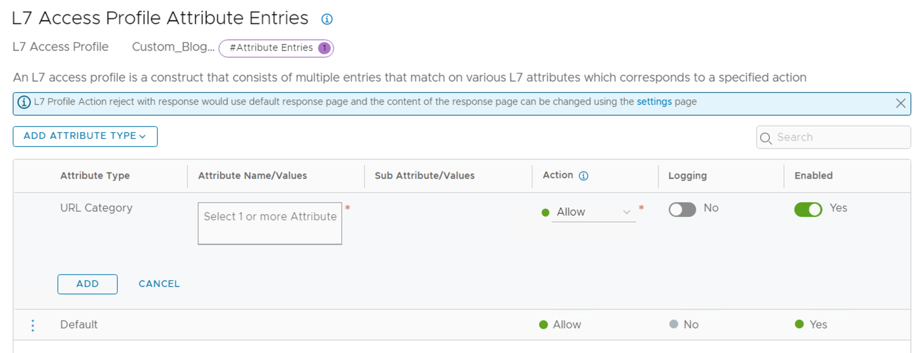Screen dimensions: 914x353
Task: Click green status dot beside Allow dropdown
Action: 545,212
